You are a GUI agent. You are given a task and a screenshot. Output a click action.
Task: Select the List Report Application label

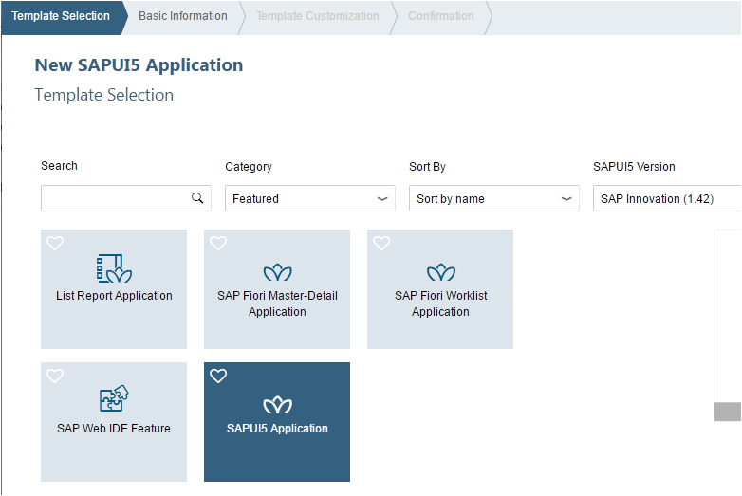114,296
